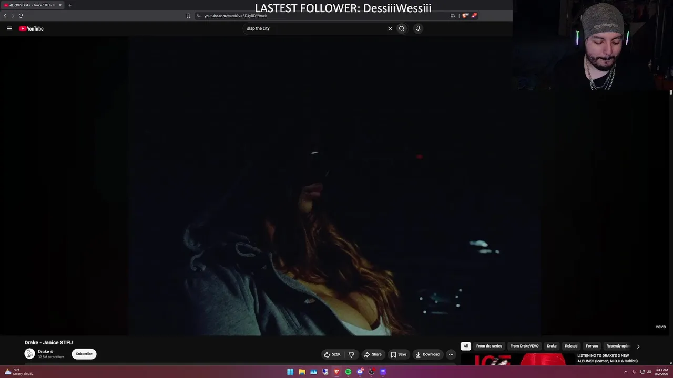Start voice search with microphone
This screenshot has width=673, height=378.
(418, 29)
